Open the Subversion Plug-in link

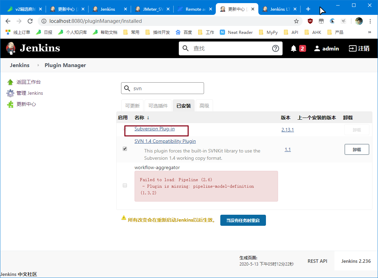click(155, 129)
